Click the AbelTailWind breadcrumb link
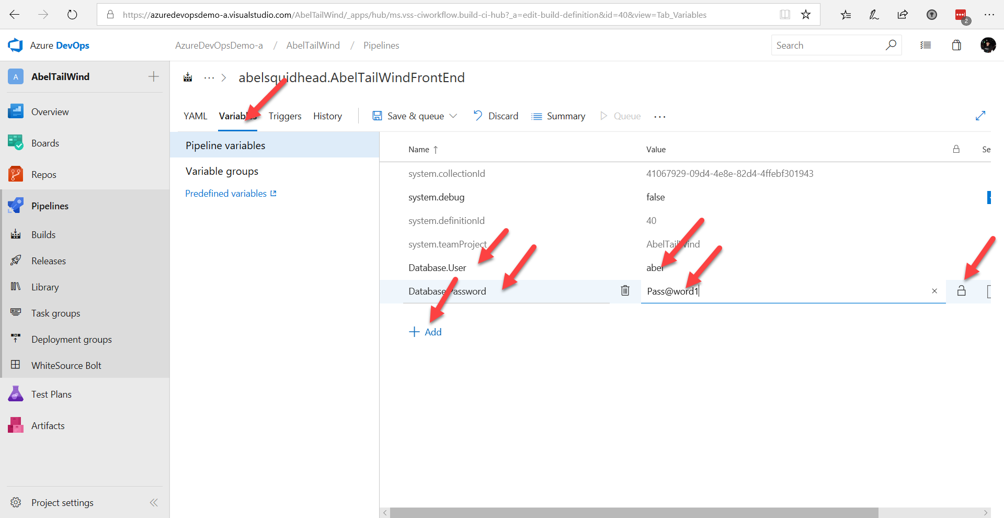 coord(313,46)
